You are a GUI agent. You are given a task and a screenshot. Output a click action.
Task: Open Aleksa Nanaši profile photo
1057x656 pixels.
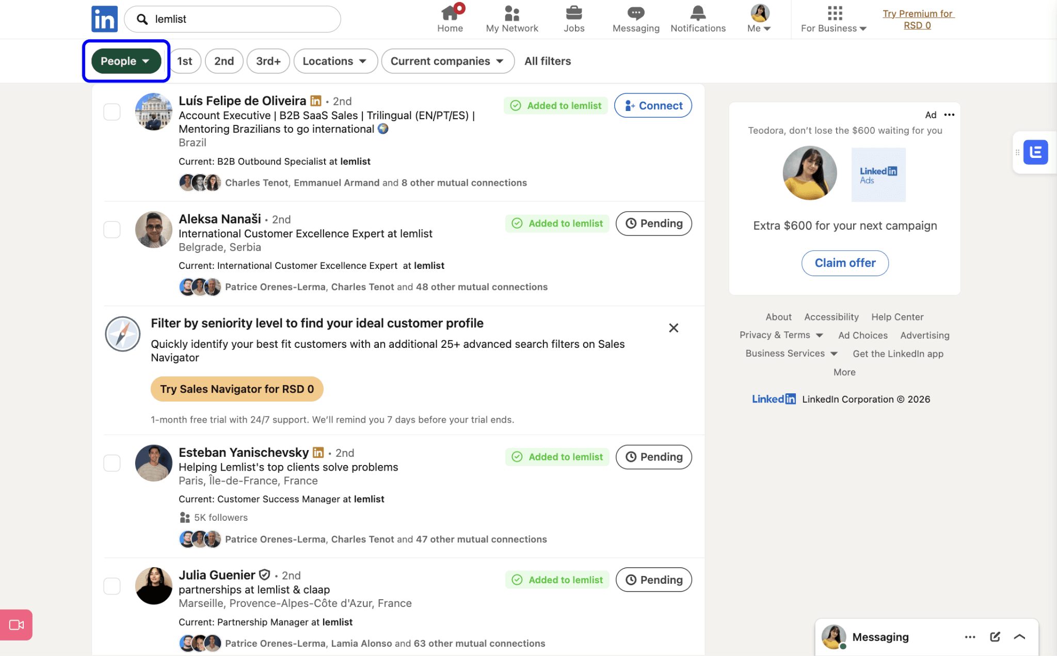(153, 230)
